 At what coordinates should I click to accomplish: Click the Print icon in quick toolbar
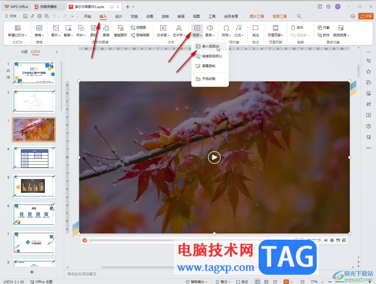coord(40,16)
